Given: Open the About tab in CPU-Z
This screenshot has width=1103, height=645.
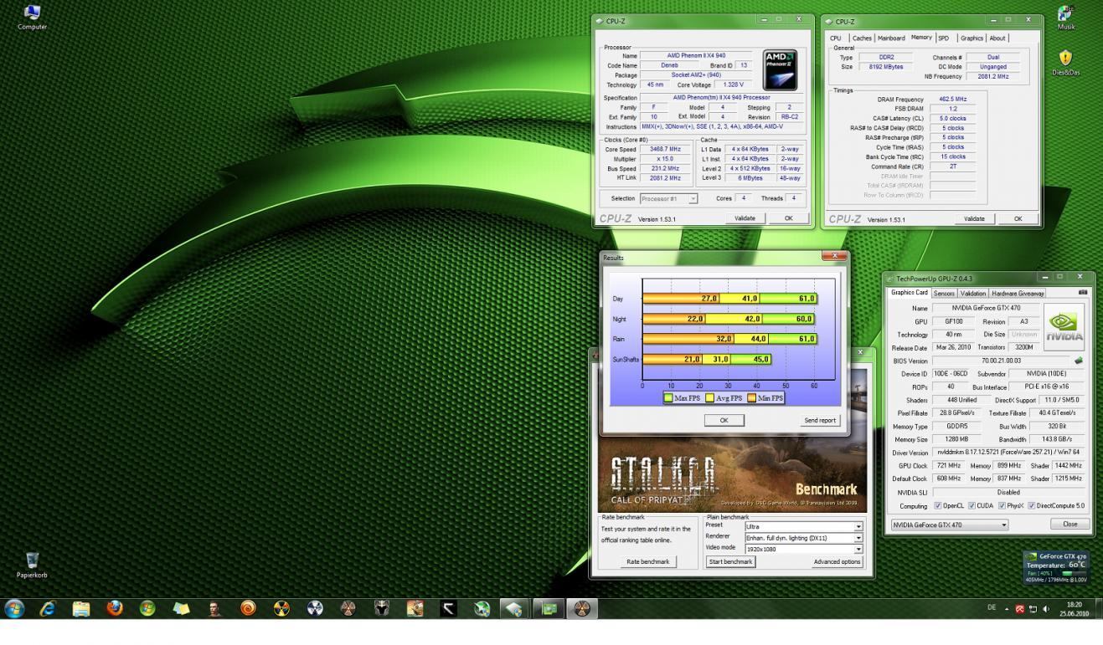Looking at the screenshot, I should (997, 38).
